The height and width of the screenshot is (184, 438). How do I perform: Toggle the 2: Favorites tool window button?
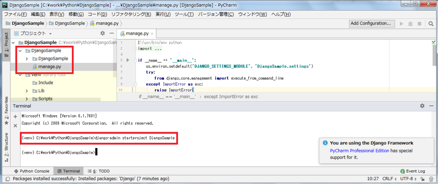coord(6,111)
